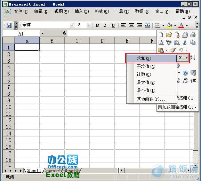
Task: Click Merge and Center icon
Action: tap(147, 25)
